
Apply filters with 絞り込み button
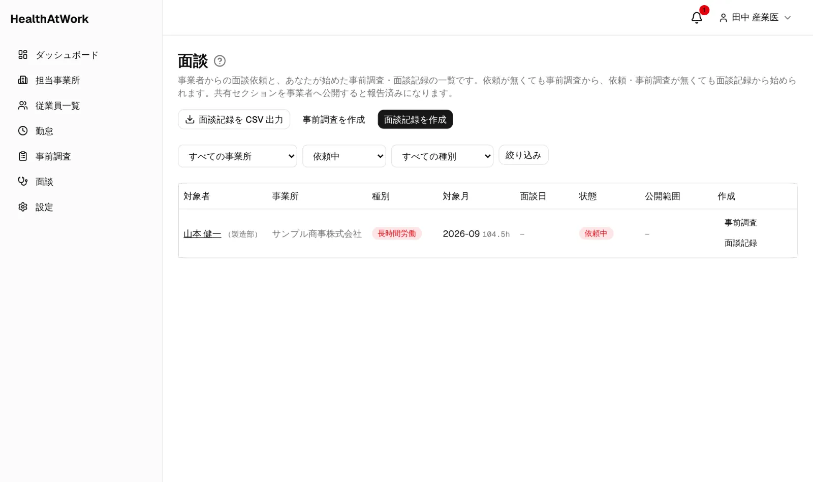[x=523, y=155]
